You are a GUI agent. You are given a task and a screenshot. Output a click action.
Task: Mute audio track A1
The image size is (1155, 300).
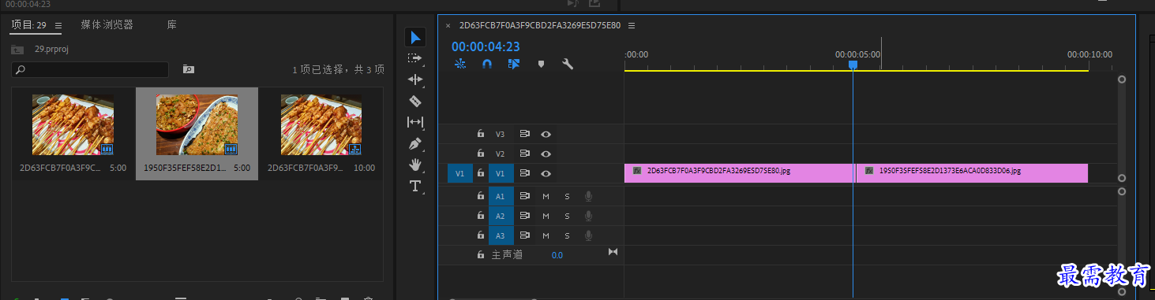tap(546, 196)
